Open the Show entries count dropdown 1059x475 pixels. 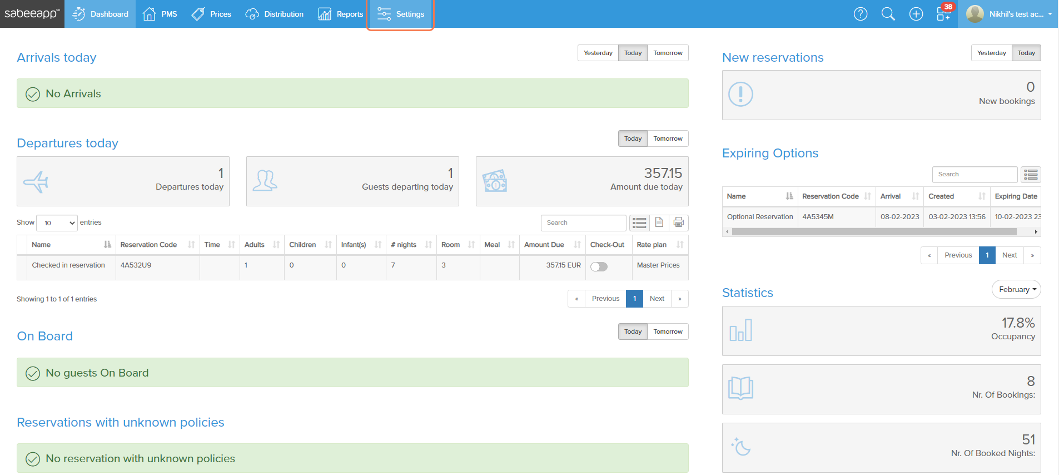57,223
